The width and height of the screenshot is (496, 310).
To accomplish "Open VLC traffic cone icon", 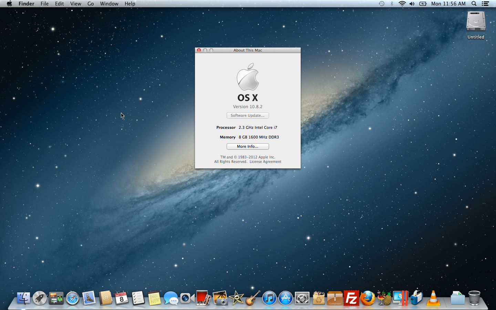I will [433, 298].
